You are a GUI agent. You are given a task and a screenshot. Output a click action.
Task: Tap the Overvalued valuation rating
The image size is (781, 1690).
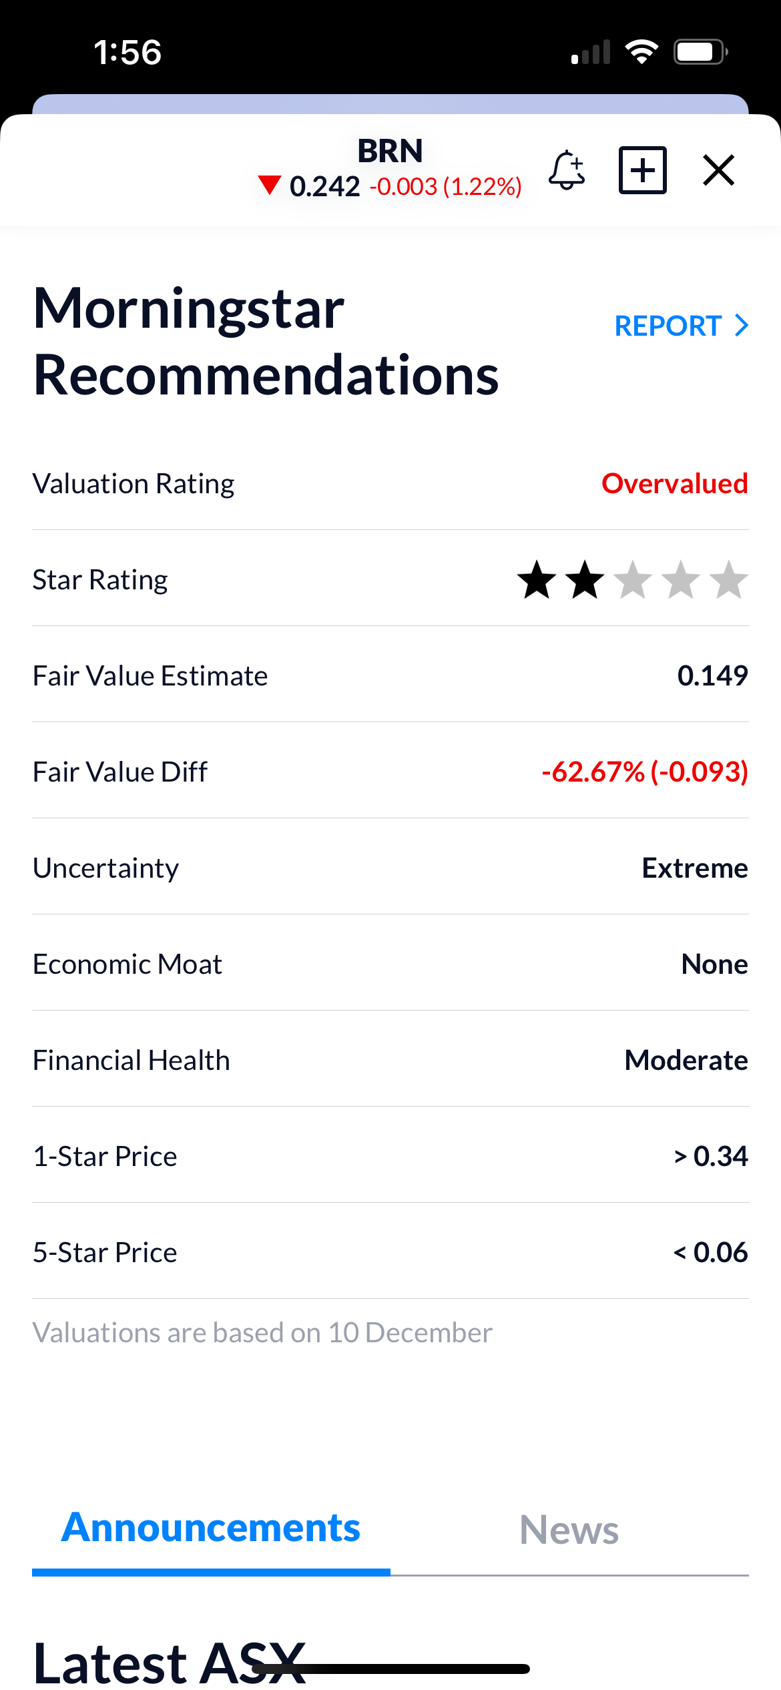coord(674,483)
